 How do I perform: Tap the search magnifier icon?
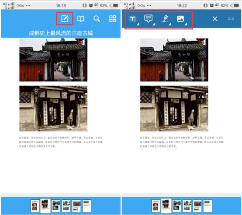[x=97, y=19]
